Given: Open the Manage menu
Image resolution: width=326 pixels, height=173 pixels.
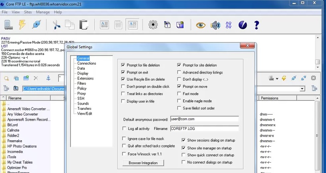Looking at the screenshot, I should pyautogui.click(x=43, y=12).
